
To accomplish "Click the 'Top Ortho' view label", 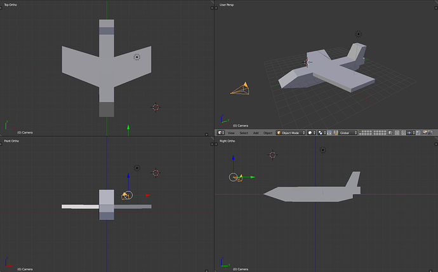I will (x=11, y=4).
